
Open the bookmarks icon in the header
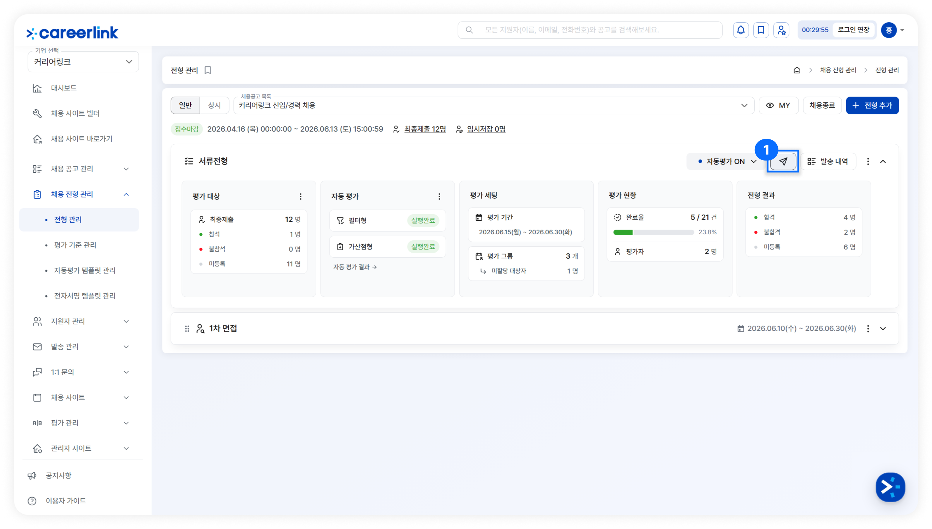(x=761, y=30)
